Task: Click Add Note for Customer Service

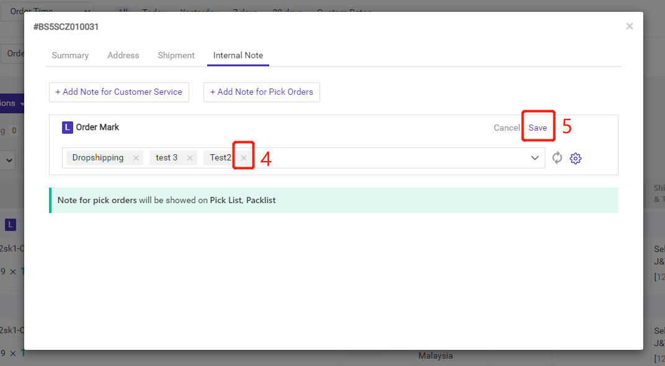Action: click(x=118, y=92)
